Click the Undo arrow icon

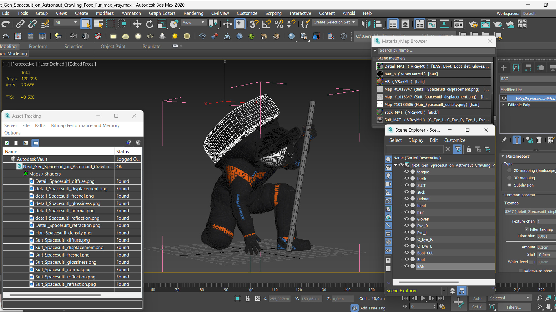click(6, 24)
